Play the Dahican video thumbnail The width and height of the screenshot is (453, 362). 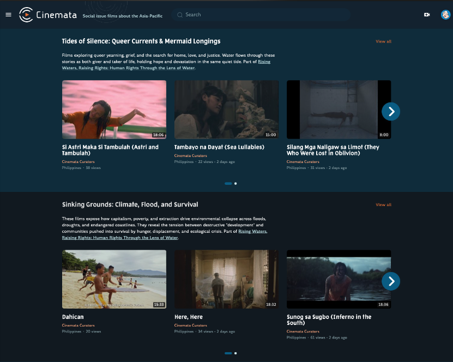[114, 279]
